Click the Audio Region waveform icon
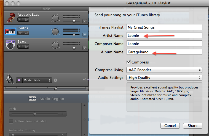Image resolution: width=209 pixels, height=136 pixels. tap(32, 99)
